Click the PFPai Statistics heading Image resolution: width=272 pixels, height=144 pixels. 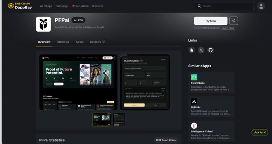pos(52,140)
